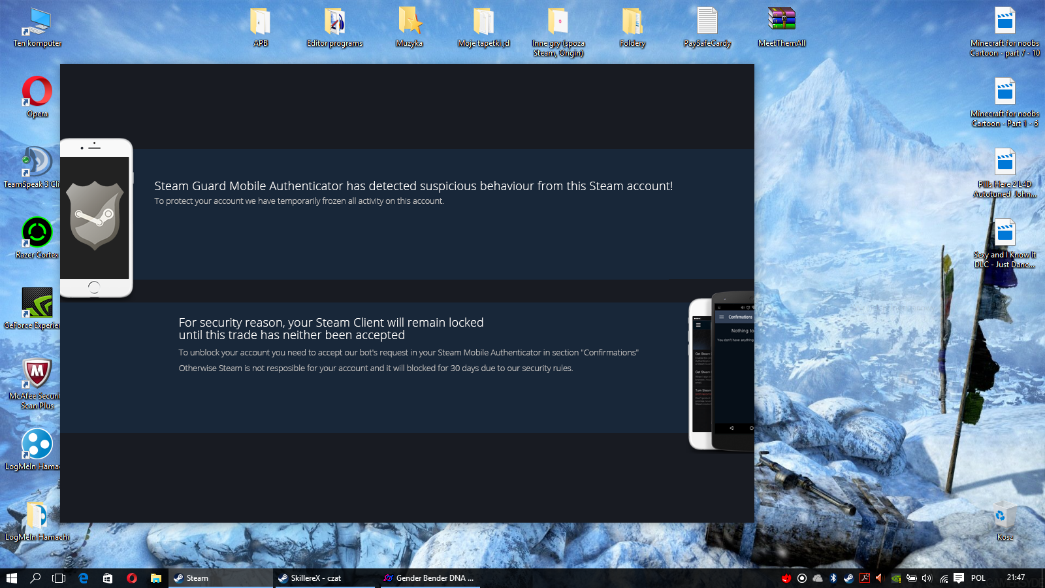Open the PaySafeCardy text file
Viewport: 1045px width, 588px height.
tap(707, 21)
